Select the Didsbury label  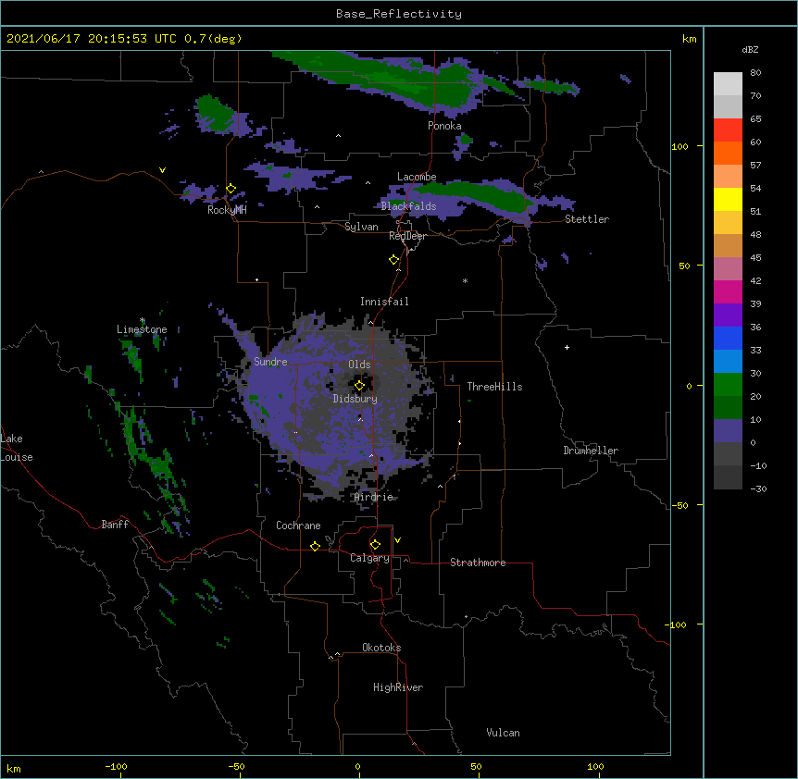pyautogui.click(x=355, y=399)
